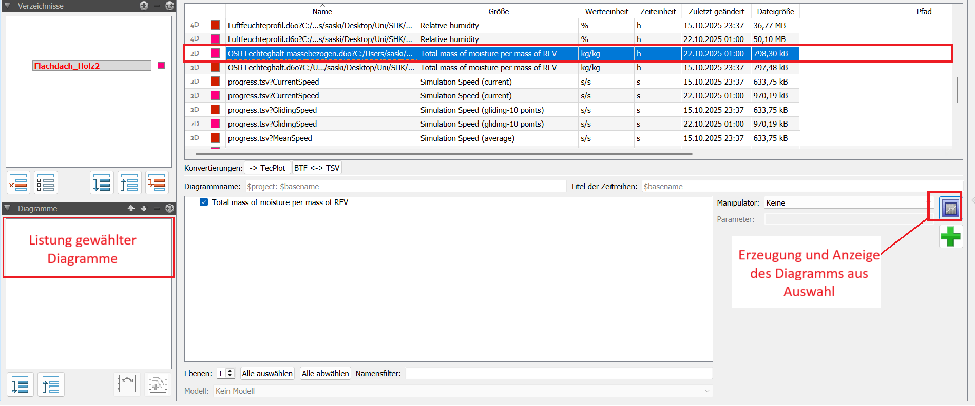
Task: Remove diagram with Diagramme minus icon
Action: tap(157, 208)
